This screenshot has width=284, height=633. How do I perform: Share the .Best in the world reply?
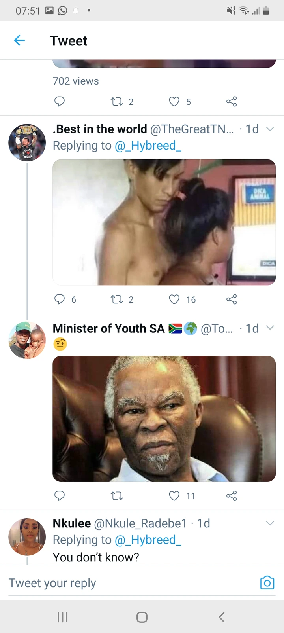click(x=232, y=299)
